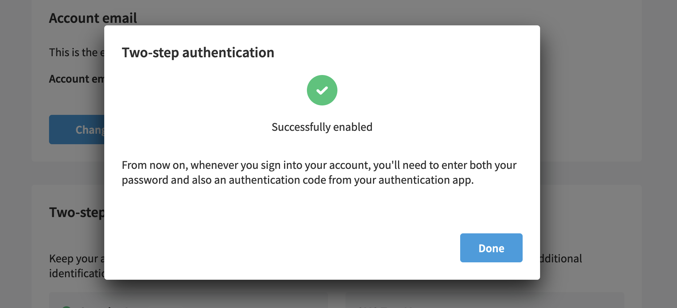The image size is (677, 308).
Task: Click the "identificati" text at lower left
Action: [x=77, y=273]
